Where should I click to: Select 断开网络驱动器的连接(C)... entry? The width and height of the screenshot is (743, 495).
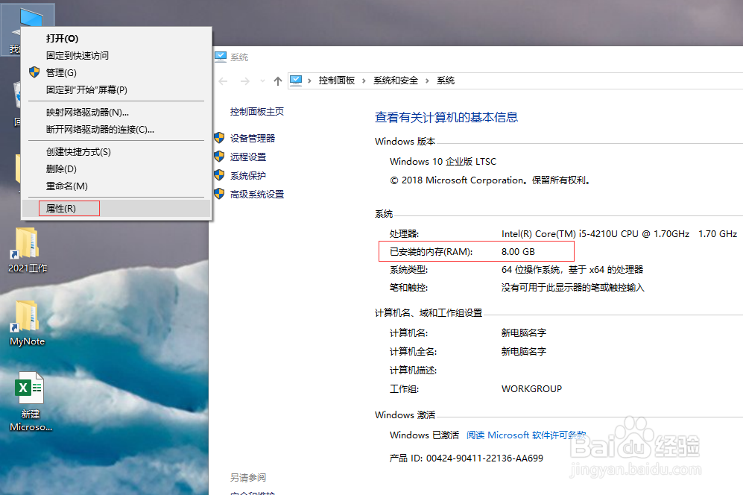click(x=116, y=130)
